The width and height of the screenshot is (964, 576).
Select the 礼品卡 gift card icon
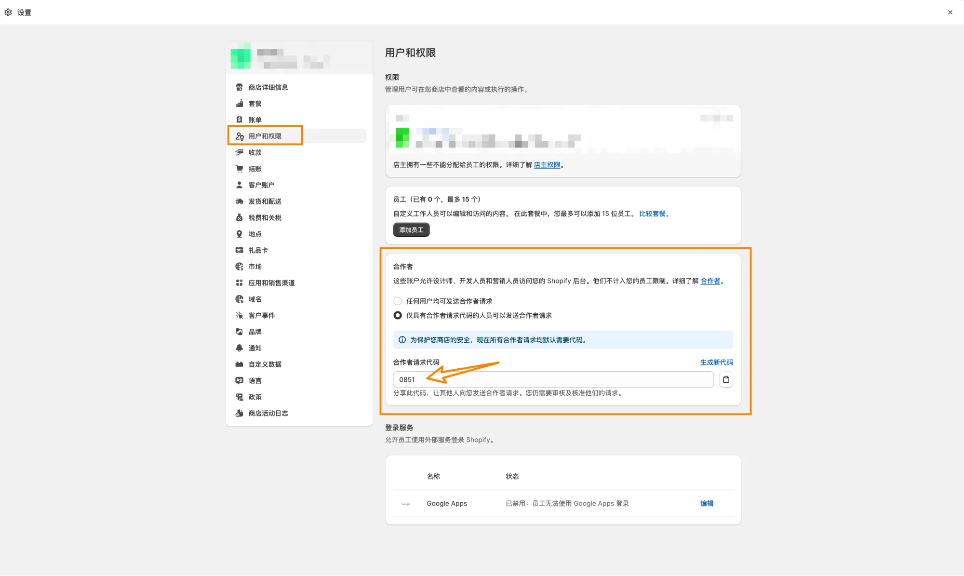tap(239, 250)
